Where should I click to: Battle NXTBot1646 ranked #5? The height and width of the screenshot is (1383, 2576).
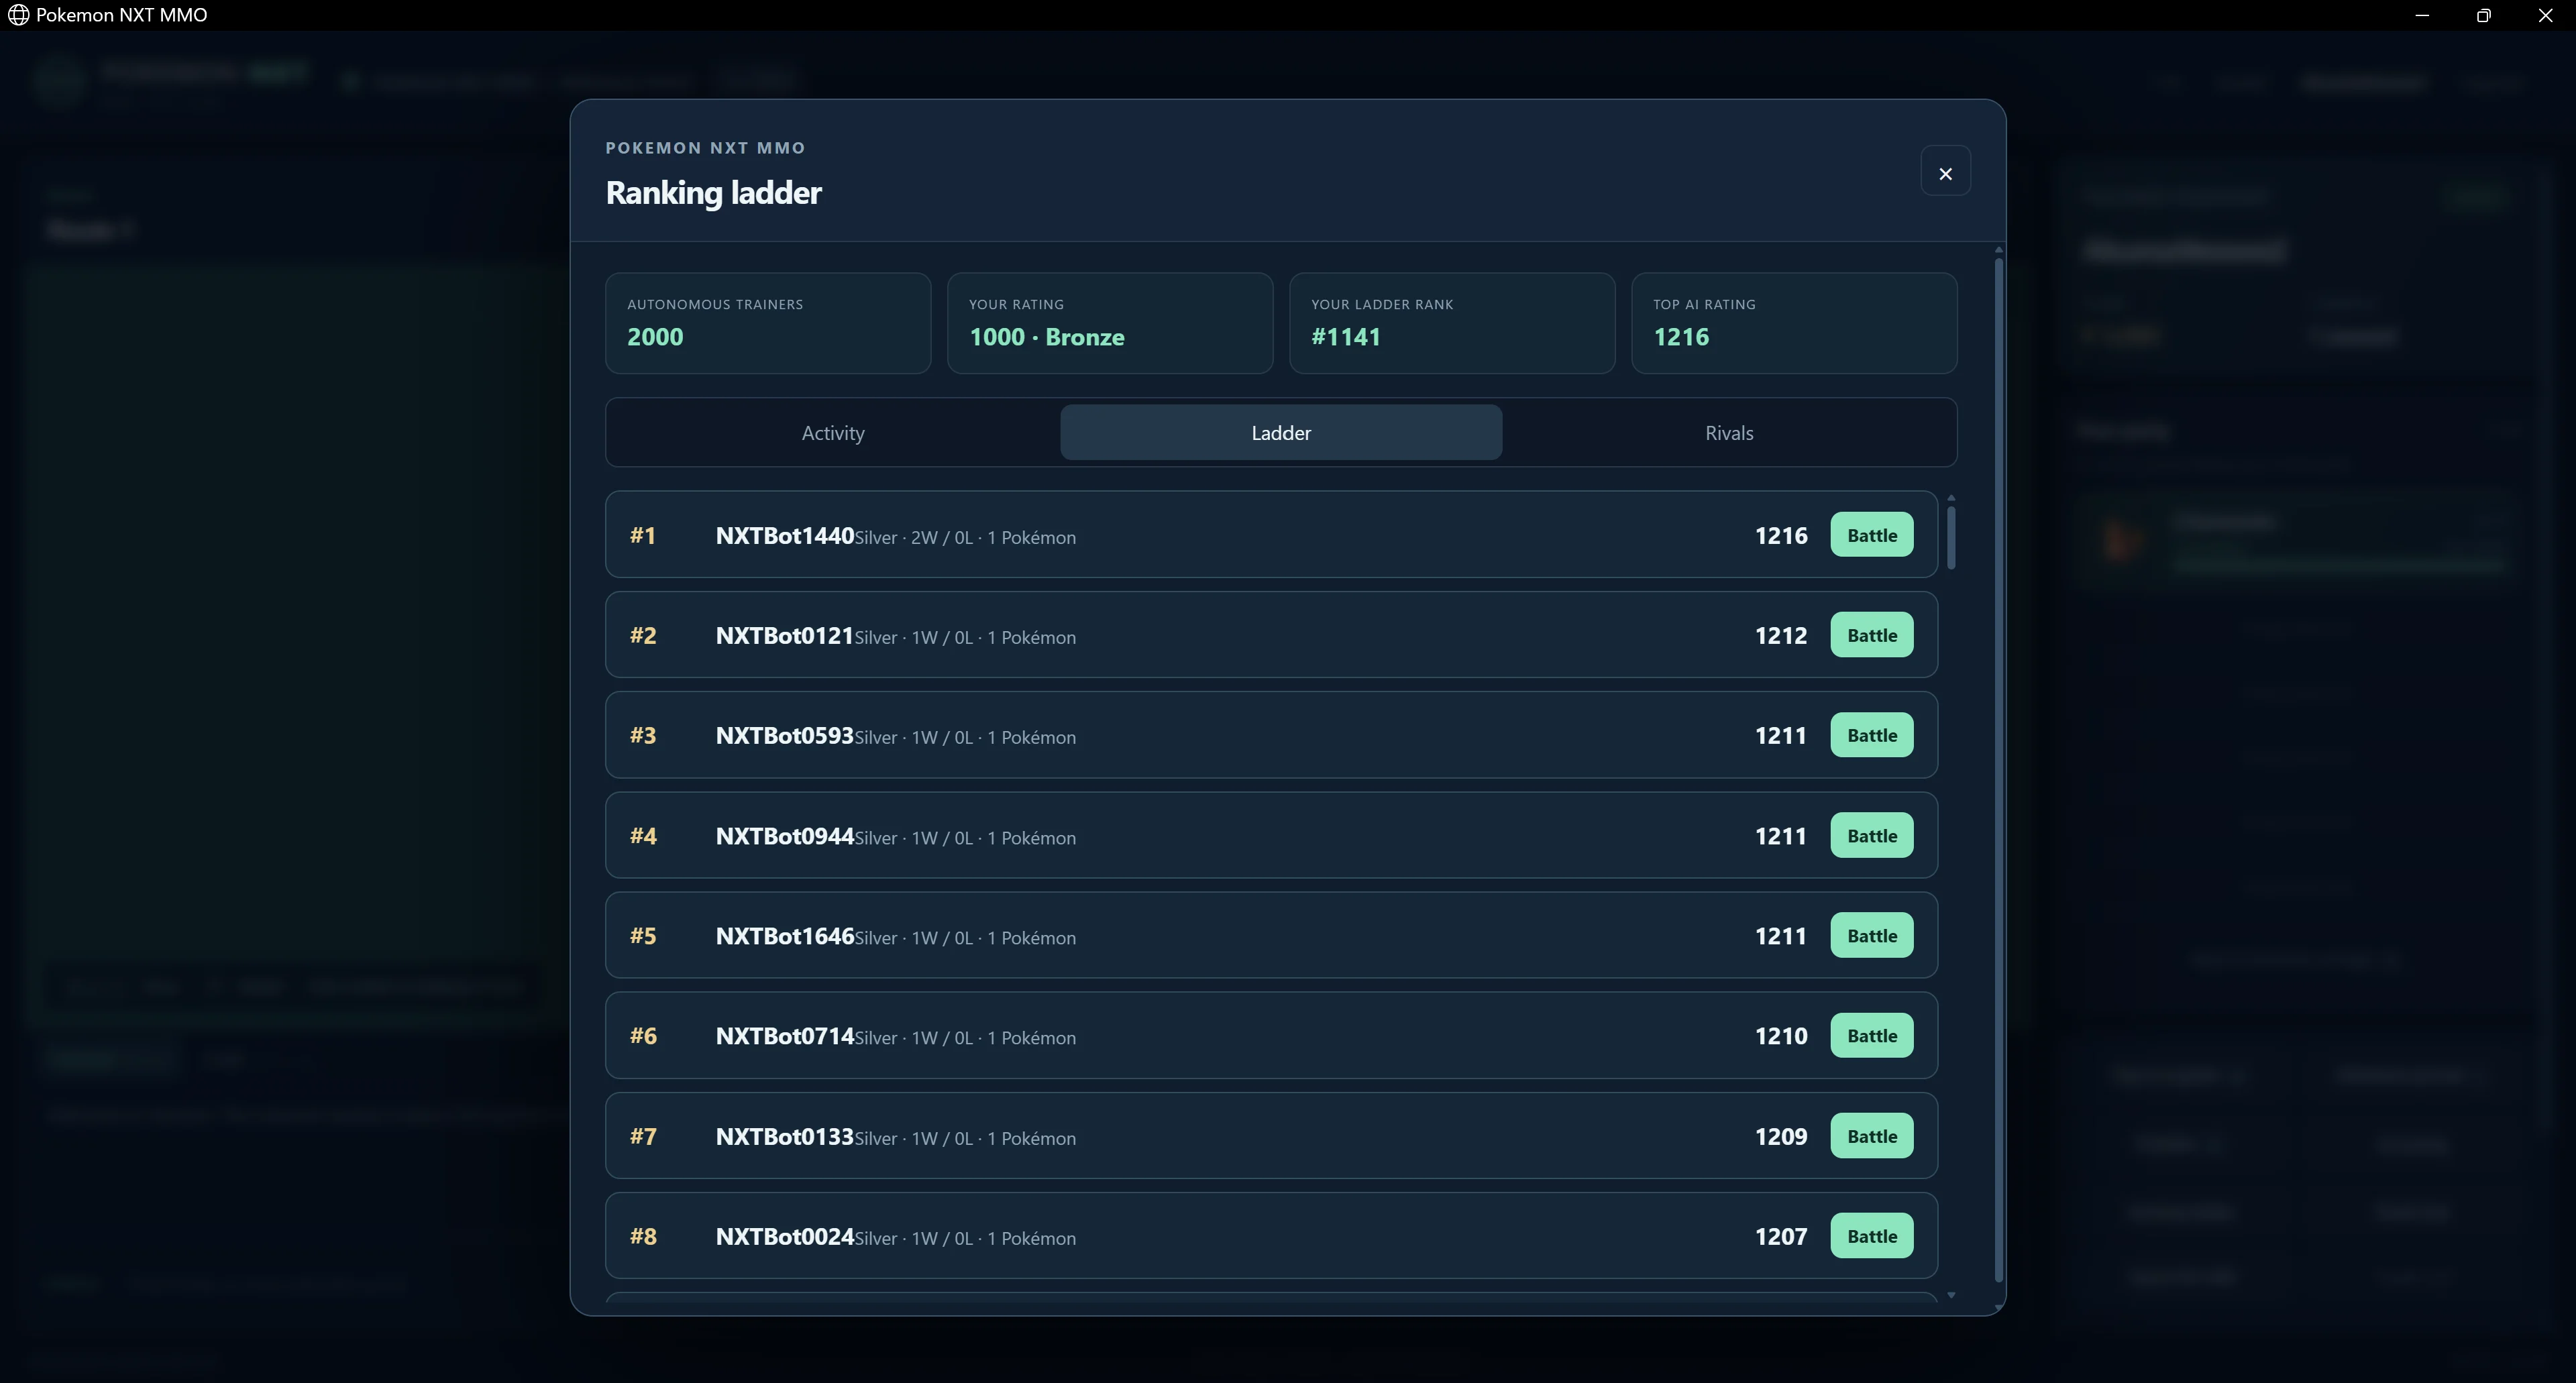pyautogui.click(x=1871, y=936)
